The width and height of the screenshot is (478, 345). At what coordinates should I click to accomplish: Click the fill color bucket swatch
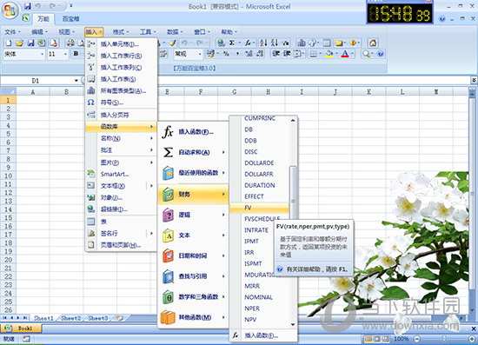(329, 54)
